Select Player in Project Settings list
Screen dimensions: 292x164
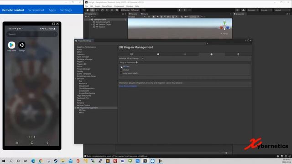[x=79, y=67]
